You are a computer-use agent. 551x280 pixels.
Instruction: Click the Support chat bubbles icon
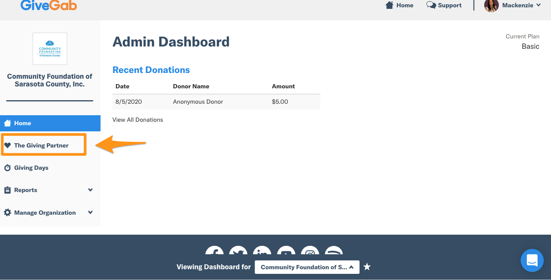[x=431, y=5]
